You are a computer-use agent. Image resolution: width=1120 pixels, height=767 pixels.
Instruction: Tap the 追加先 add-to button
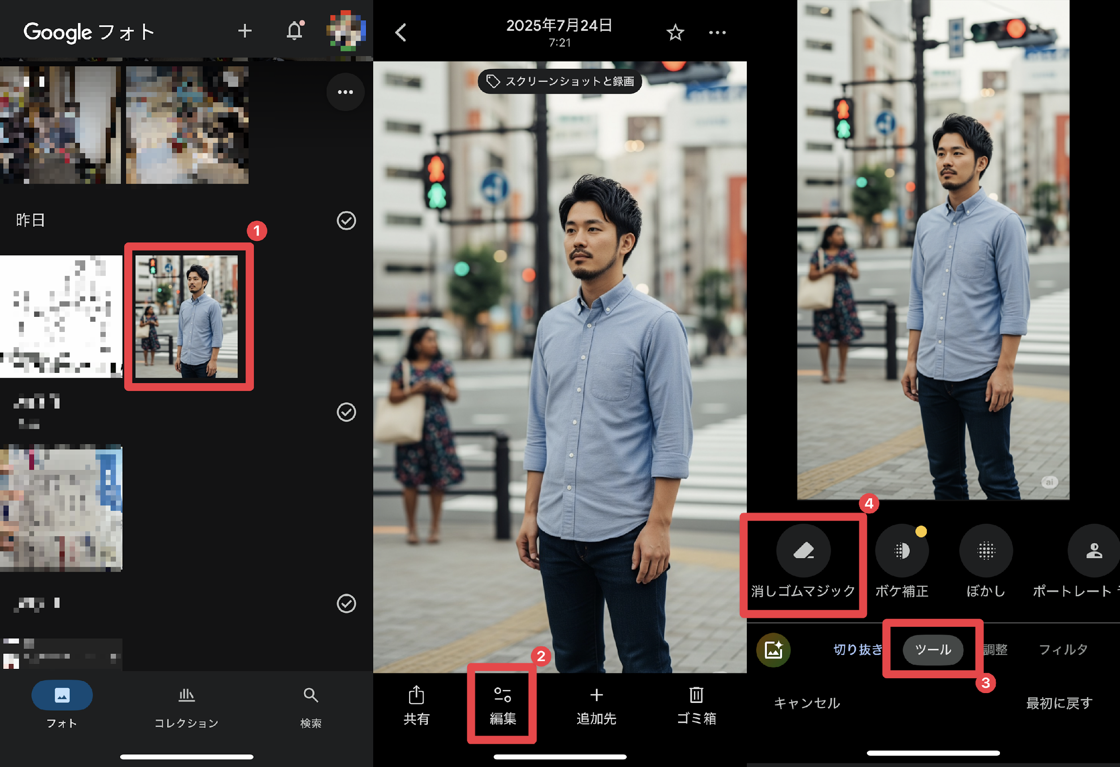click(597, 706)
